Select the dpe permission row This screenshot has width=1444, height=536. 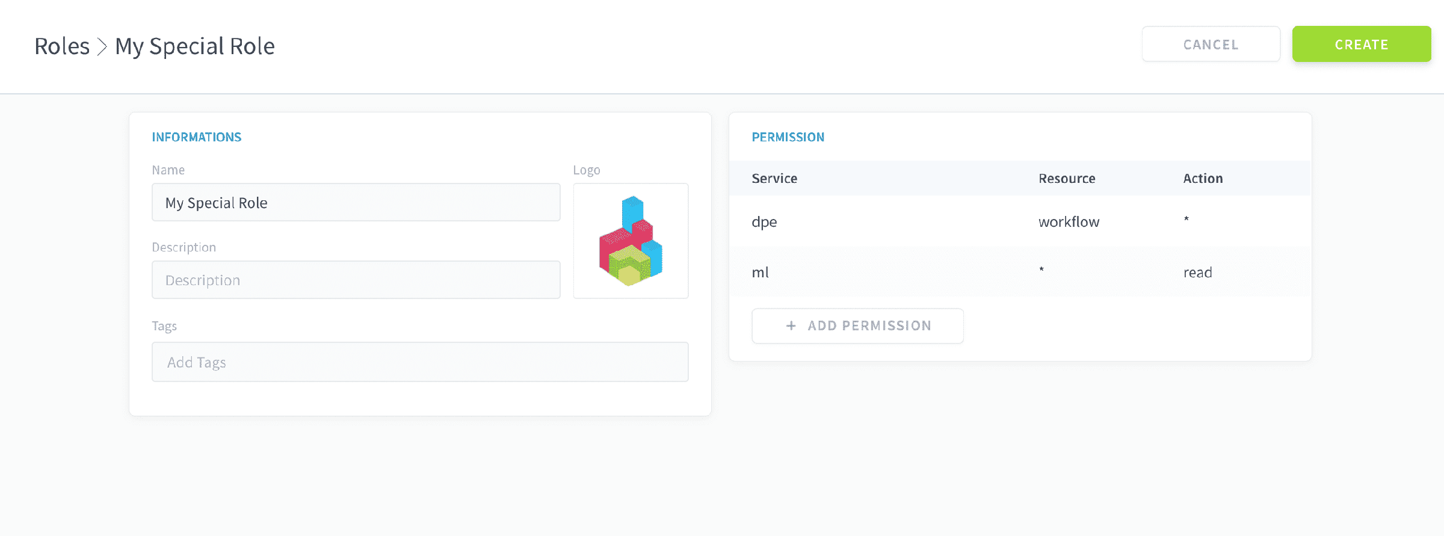point(1020,221)
